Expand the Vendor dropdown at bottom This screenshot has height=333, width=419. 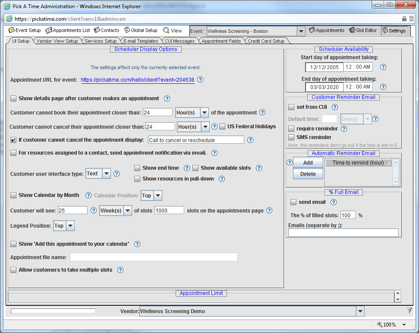(360, 311)
